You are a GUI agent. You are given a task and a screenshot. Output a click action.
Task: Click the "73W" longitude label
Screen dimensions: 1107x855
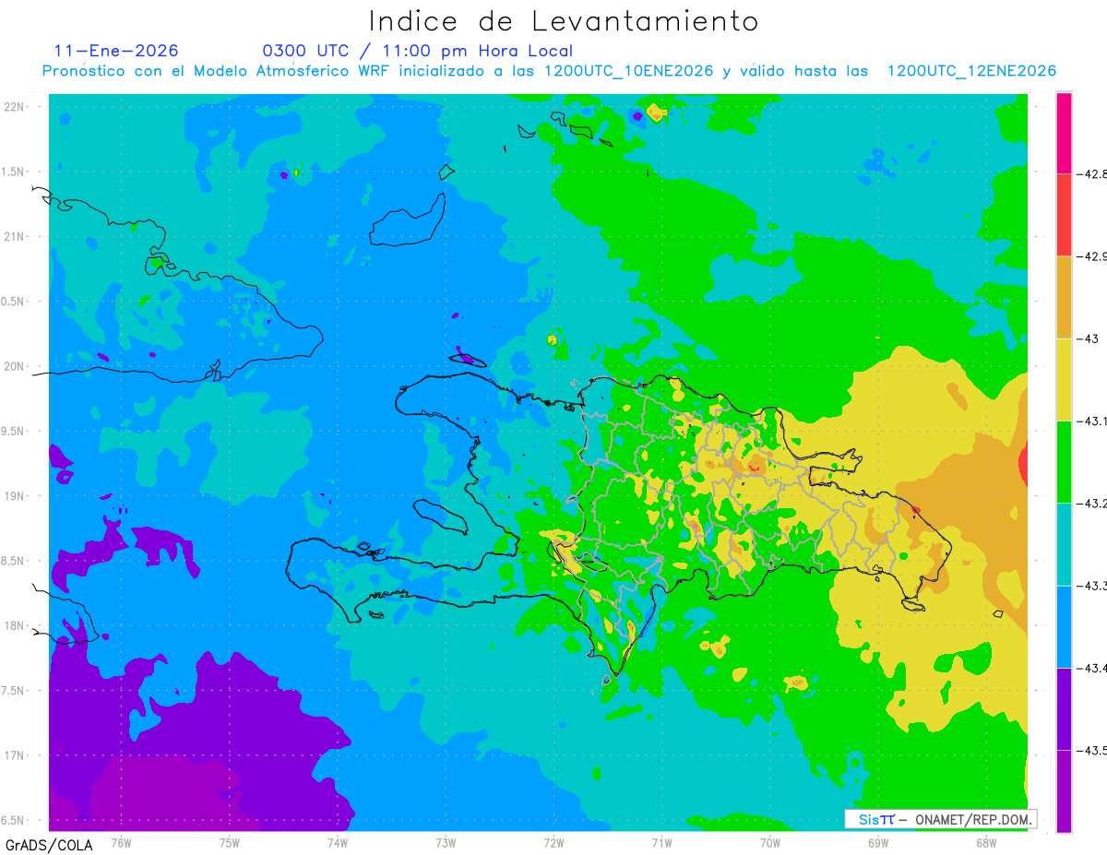446,842
